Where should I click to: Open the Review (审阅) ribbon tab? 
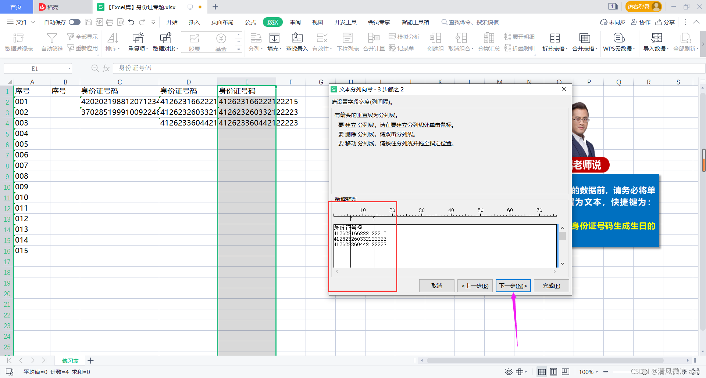pyautogui.click(x=295, y=22)
